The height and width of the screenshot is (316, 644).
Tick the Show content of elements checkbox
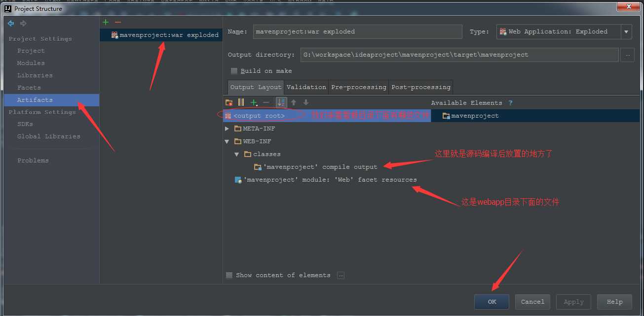(x=229, y=275)
